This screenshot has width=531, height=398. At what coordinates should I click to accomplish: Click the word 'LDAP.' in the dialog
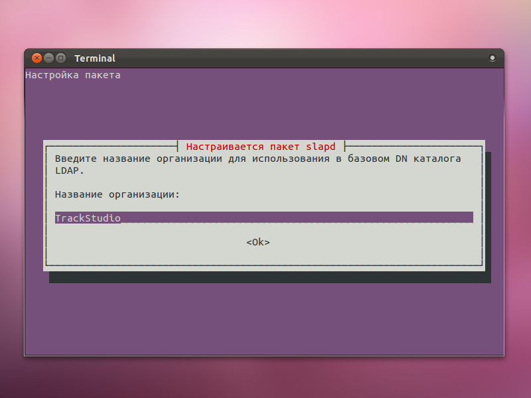tap(70, 170)
